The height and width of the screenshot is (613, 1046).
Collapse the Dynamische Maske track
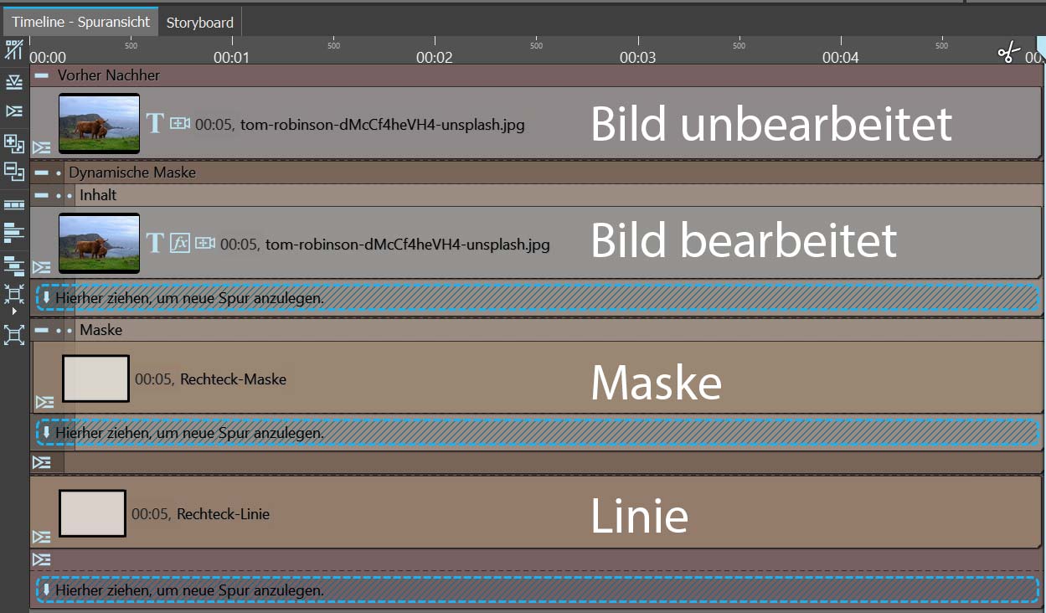pos(42,173)
